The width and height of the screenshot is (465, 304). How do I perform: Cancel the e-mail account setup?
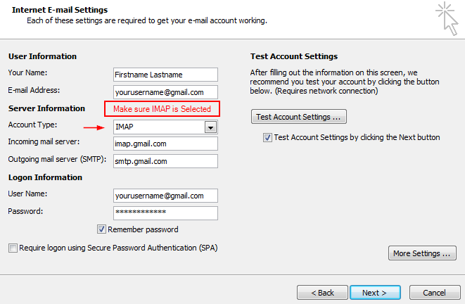pos(435,293)
